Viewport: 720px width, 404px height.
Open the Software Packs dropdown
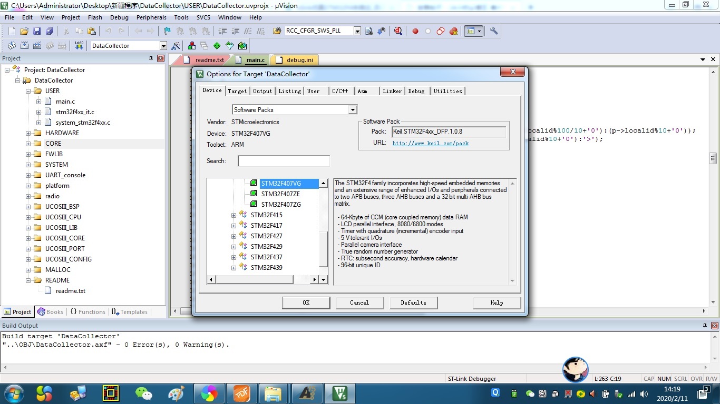click(x=353, y=110)
